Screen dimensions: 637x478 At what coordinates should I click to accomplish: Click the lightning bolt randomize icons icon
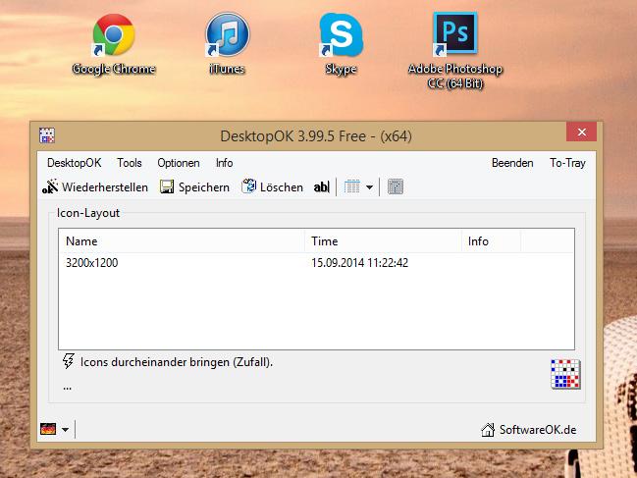click(69, 361)
